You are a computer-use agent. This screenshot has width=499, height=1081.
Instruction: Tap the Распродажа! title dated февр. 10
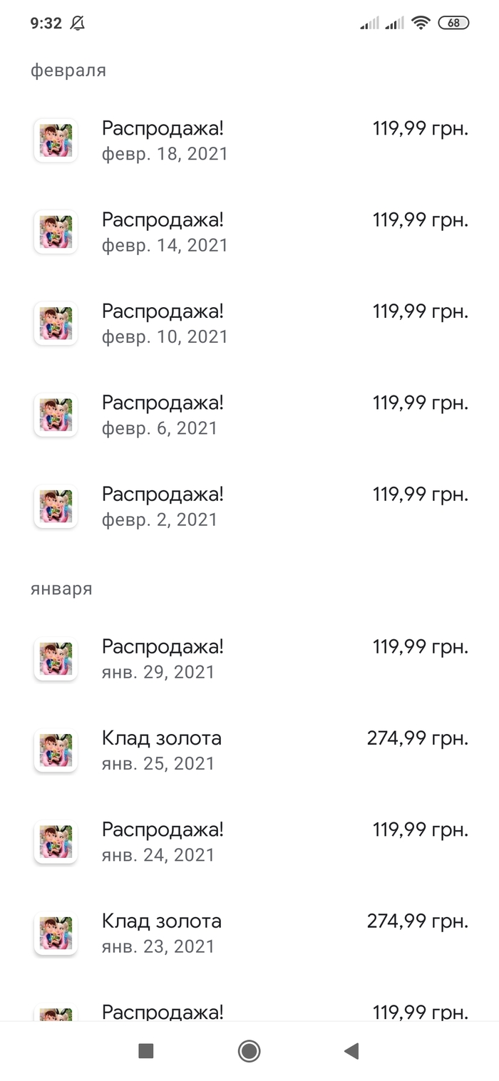pos(163,311)
